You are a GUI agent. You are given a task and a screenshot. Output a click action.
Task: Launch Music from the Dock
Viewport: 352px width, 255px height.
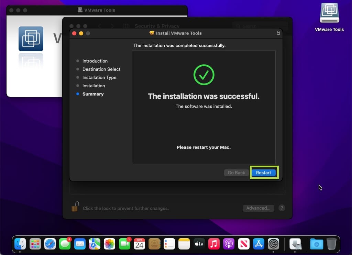[214, 244]
